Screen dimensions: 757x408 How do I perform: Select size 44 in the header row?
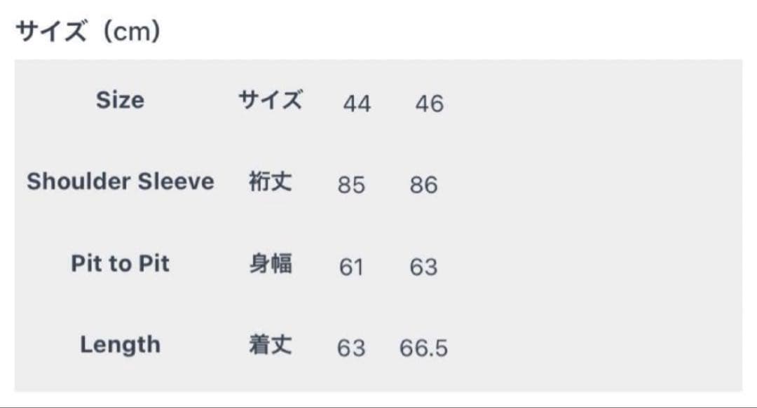pos(357,104)
